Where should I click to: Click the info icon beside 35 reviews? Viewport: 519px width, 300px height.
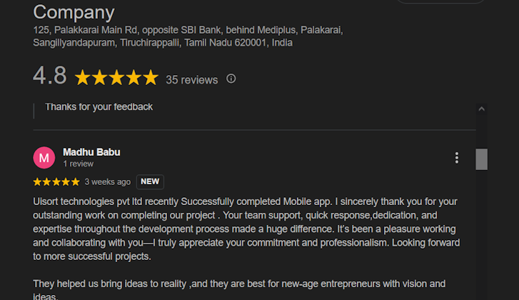(231, 79)
